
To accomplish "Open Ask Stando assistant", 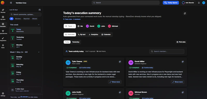I will (188, 3).
